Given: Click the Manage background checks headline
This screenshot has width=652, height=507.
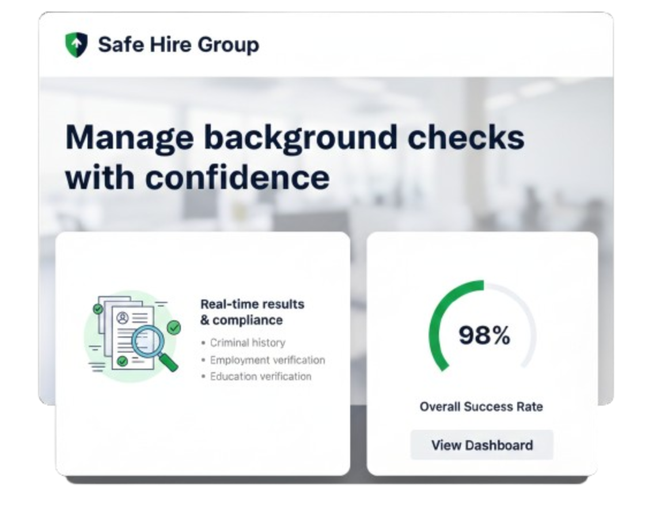Looking at the screenshot, I should click(294, 138).
